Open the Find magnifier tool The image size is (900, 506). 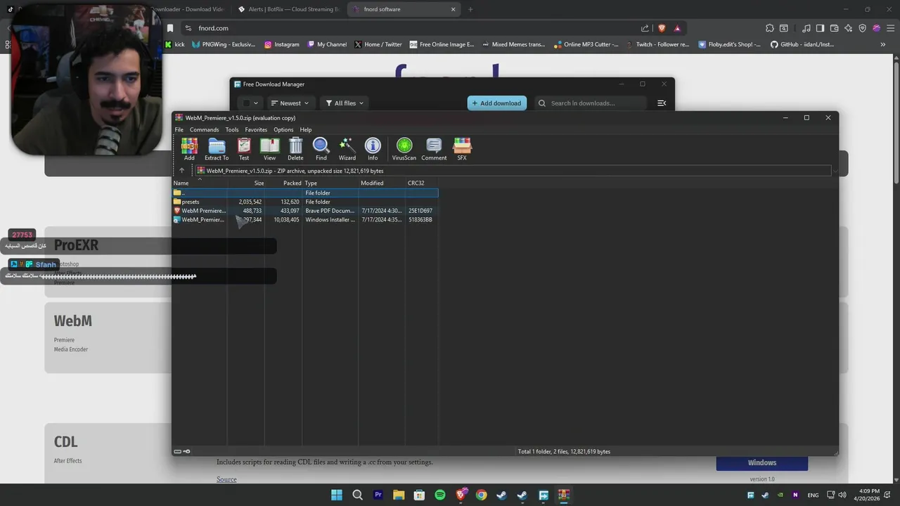(x=321, y=149)
